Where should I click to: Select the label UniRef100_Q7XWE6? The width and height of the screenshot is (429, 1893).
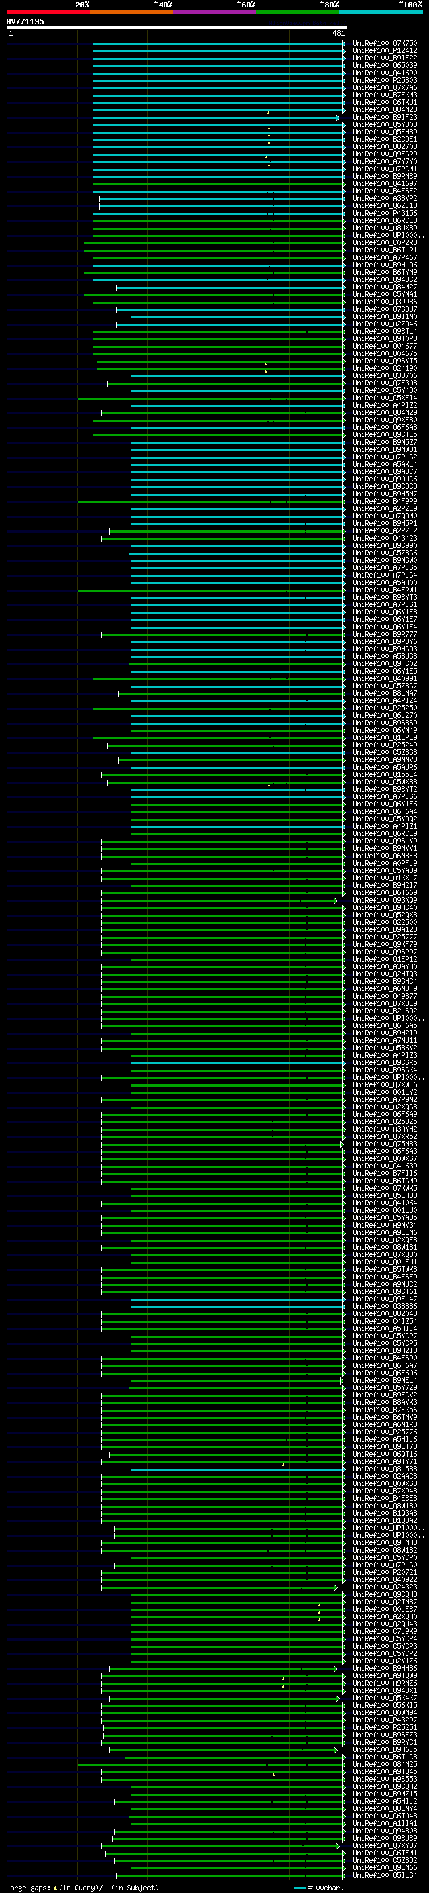click(384, 1085)
